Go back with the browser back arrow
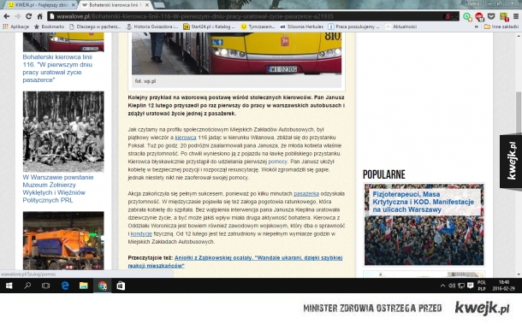 click(x=6, y=16)
